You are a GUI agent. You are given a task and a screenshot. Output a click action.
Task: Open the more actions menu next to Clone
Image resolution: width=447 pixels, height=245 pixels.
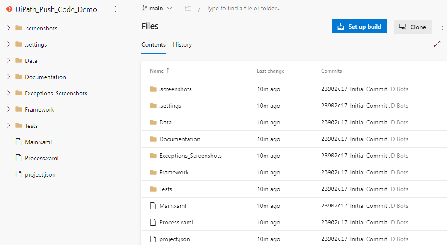(442, 27)
